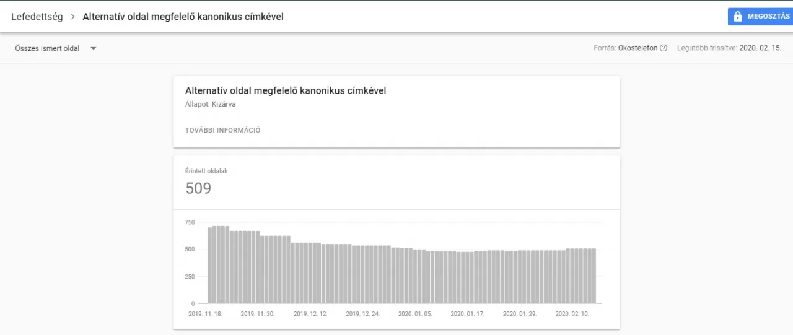
Task: Click the Állapot: Kizárva status text
Action: pos(210,104)
